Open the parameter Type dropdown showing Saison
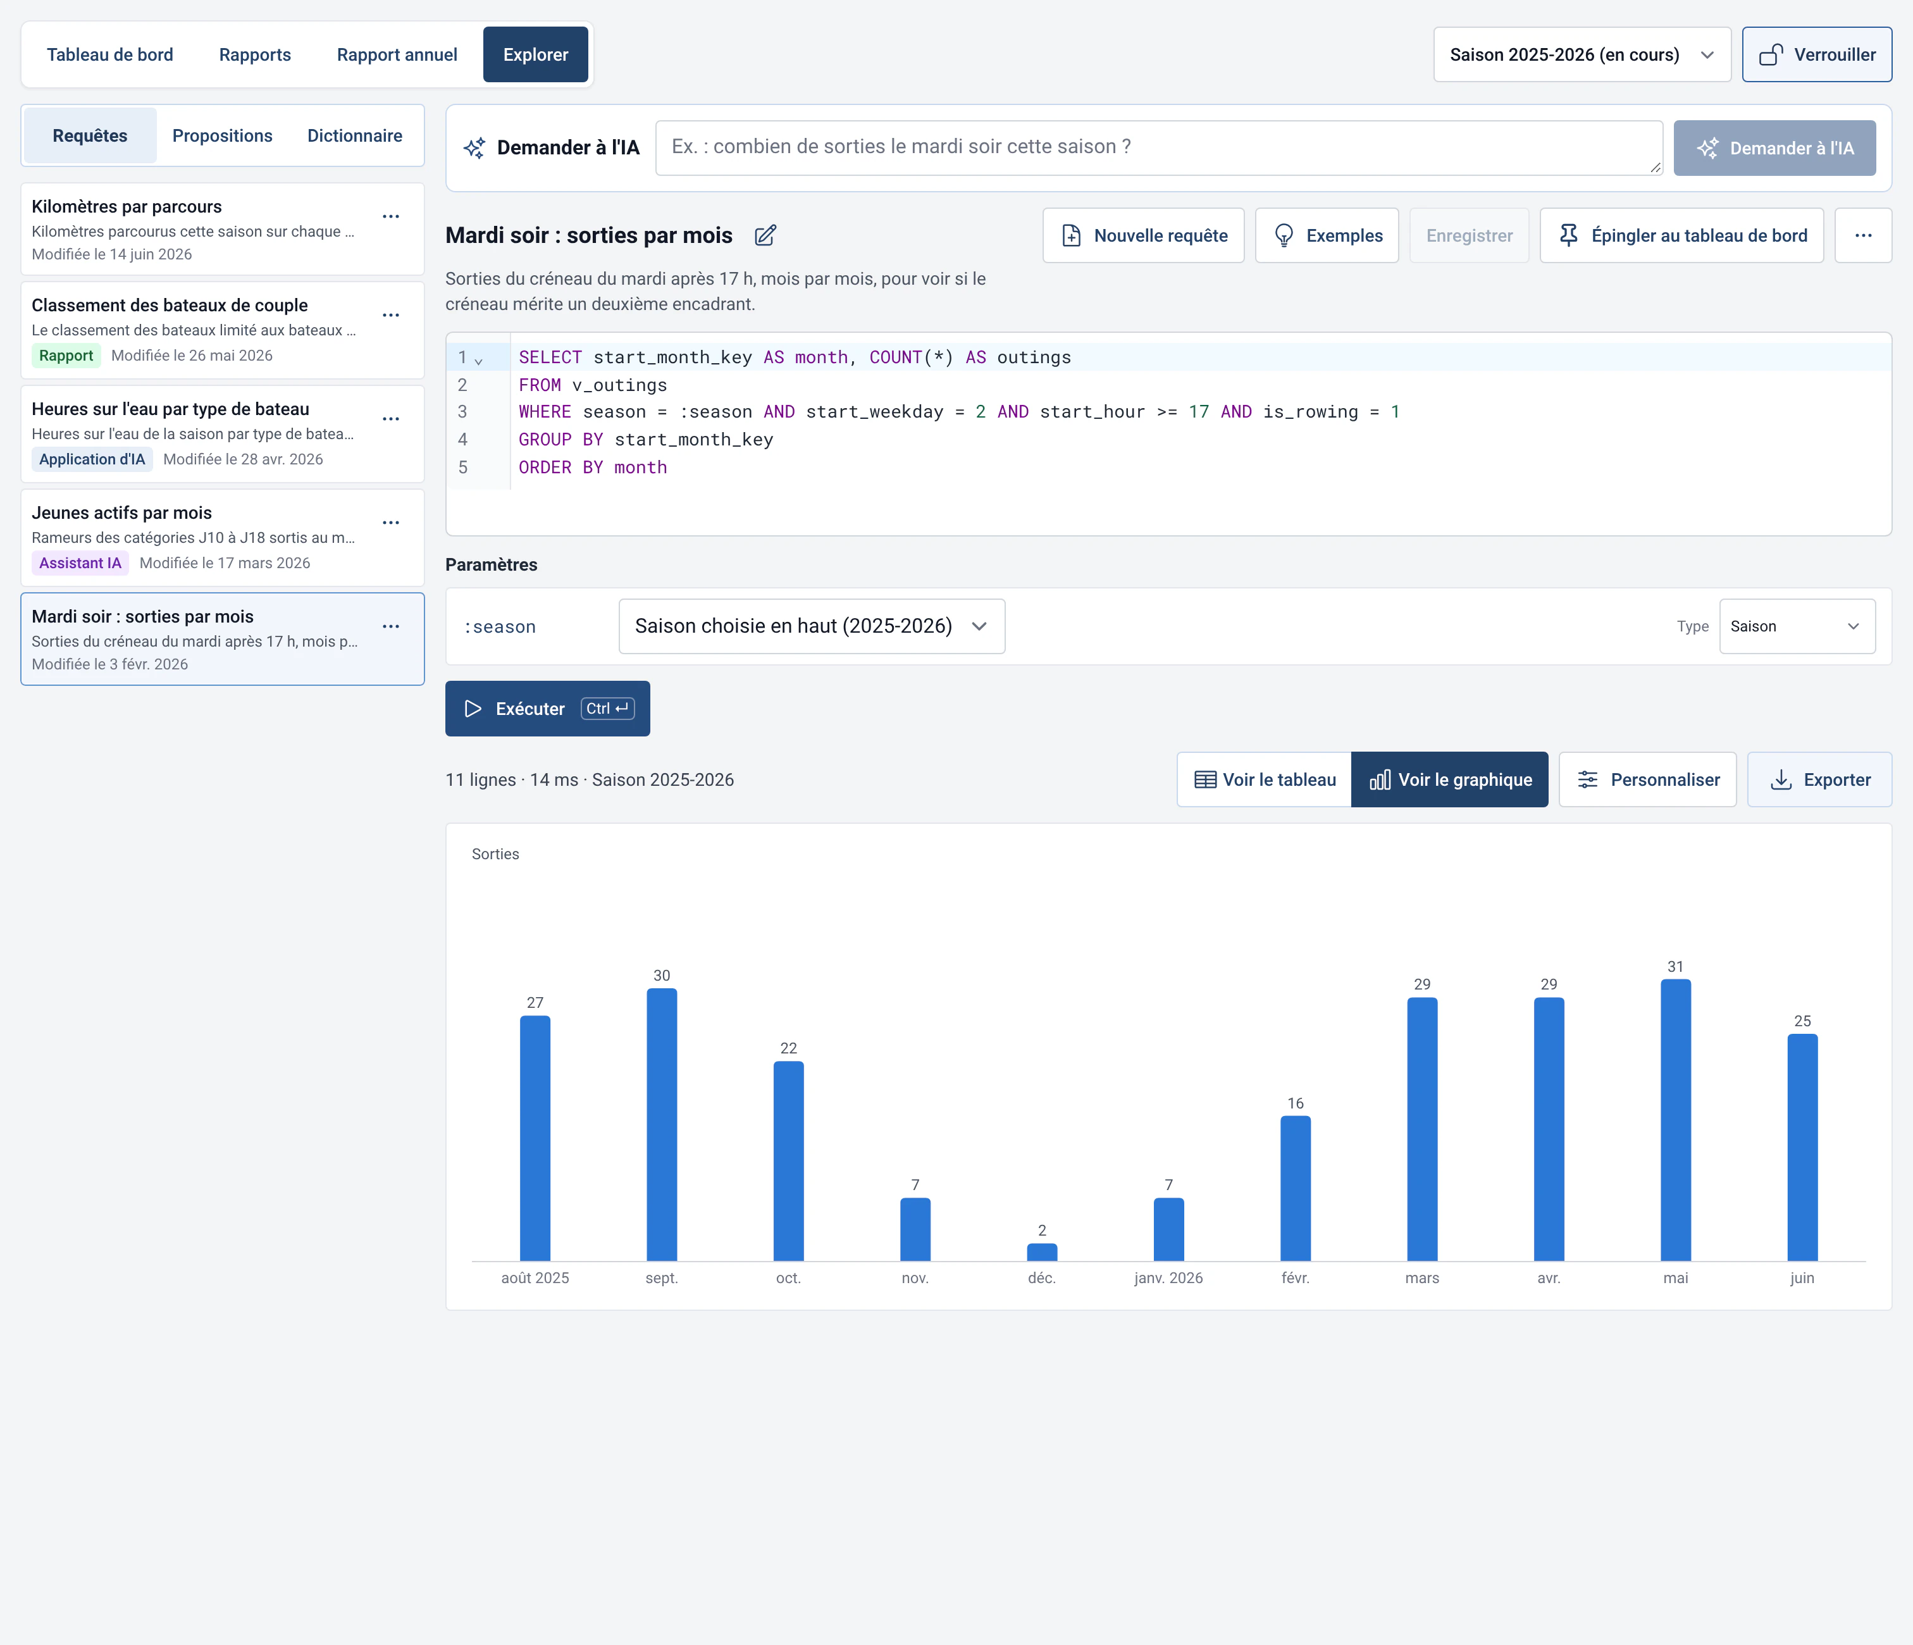Screen dimensions: 1913x1645 [x=1797, y=626]
